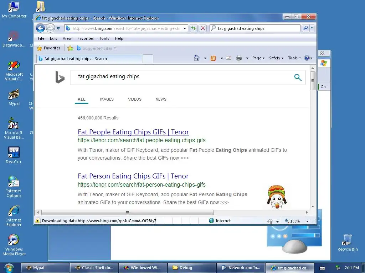The height and width of the screenshot is (273, 365).
Task: Stop loading with the red X icon
Action: pos(203,28)
